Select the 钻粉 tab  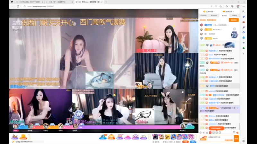[x=235, y=15]
